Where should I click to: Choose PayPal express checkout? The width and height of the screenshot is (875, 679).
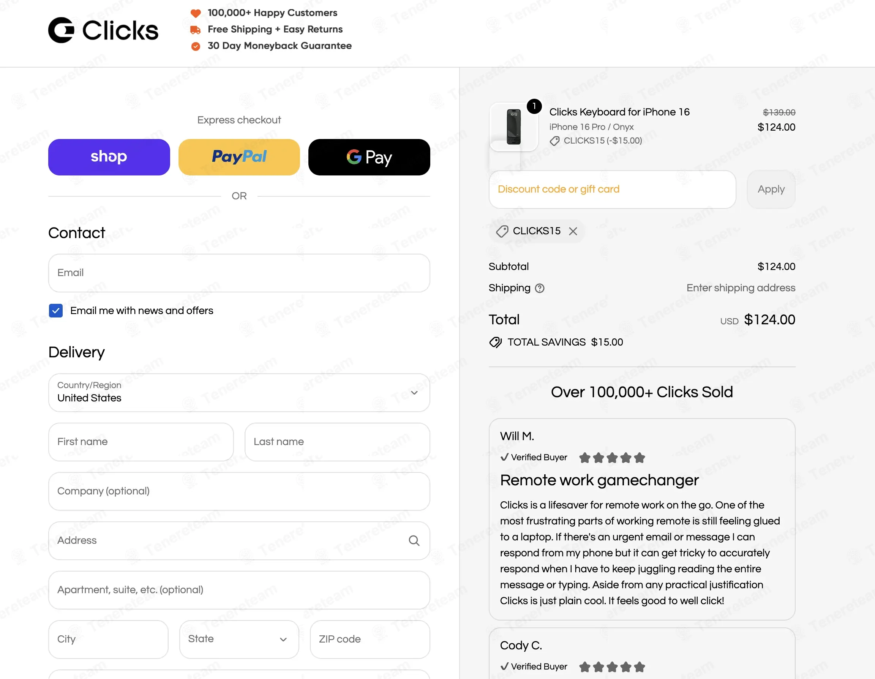239,157
